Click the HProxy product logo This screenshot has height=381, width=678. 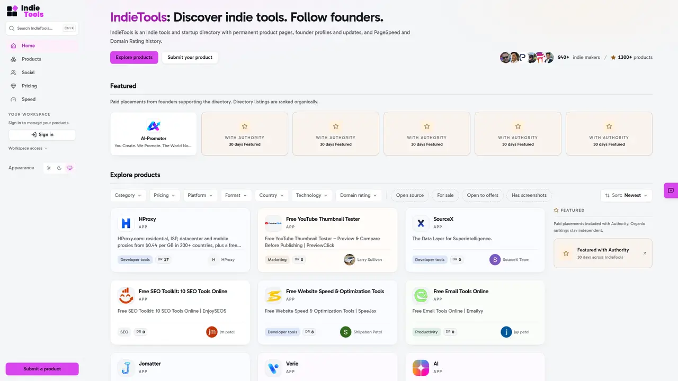tap(126, 223)
